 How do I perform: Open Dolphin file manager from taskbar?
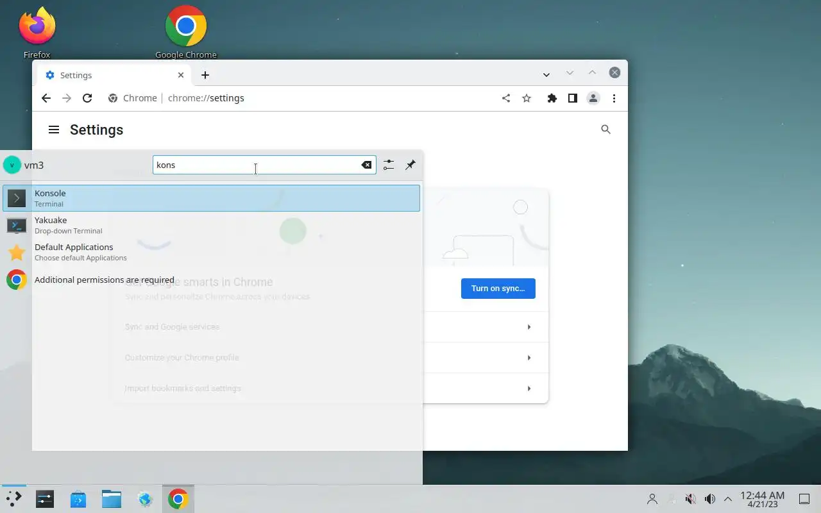(x=112, y=498)
